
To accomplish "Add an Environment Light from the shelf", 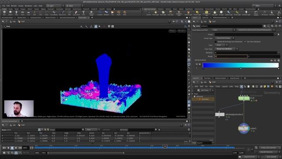I will point(207,13).
